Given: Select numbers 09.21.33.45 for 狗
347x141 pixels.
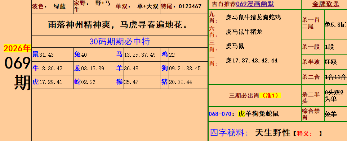Looking at the screenshot, I should coord(185,69).
